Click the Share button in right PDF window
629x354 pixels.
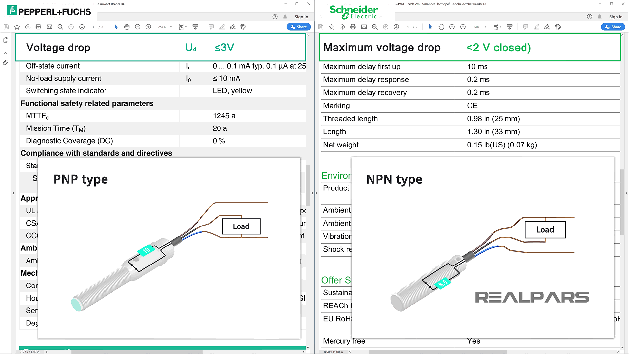point(614,26)
